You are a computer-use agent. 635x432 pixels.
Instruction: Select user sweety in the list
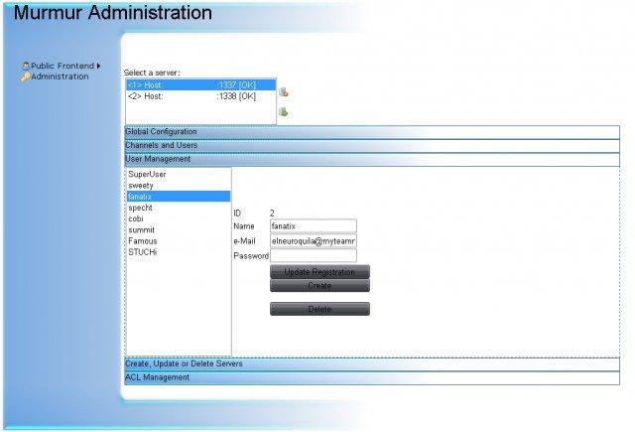179,185
